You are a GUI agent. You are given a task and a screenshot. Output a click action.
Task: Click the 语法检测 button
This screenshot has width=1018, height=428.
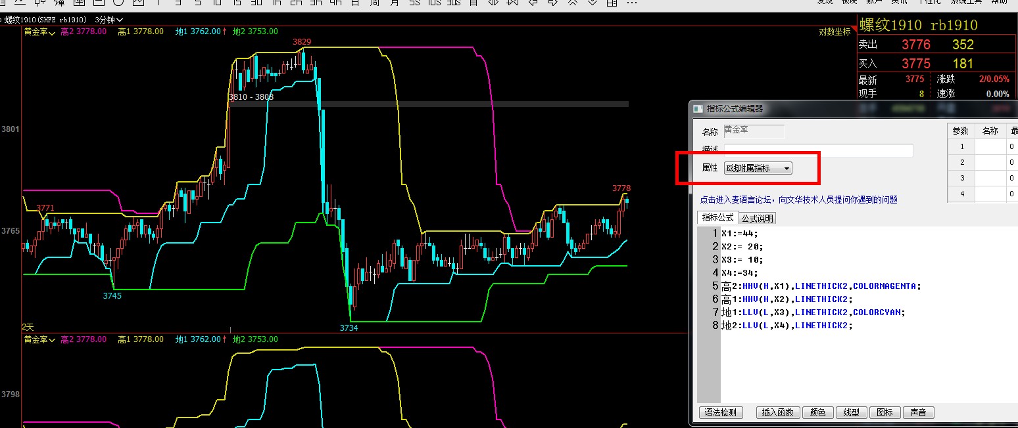pyautogui.click(x=721, y=412)
